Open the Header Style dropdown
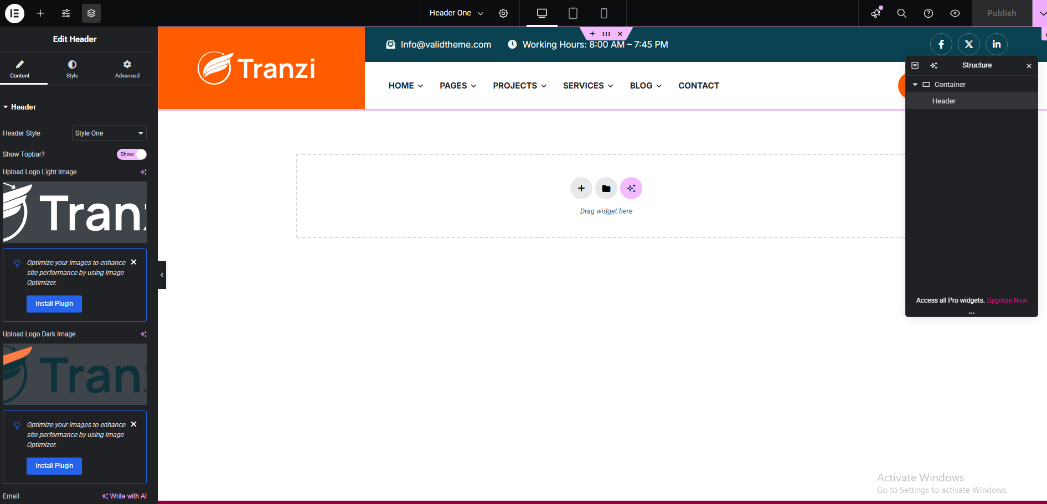This screenshot has height=504, width=1047. (x=109, y=133)
